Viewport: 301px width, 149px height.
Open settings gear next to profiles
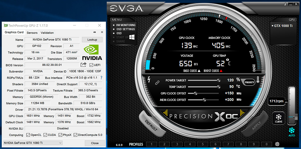(277, 144)
